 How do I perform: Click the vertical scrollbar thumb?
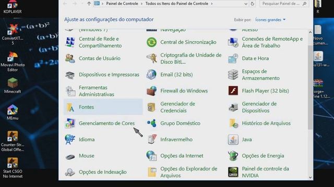(x=310, y=87)
